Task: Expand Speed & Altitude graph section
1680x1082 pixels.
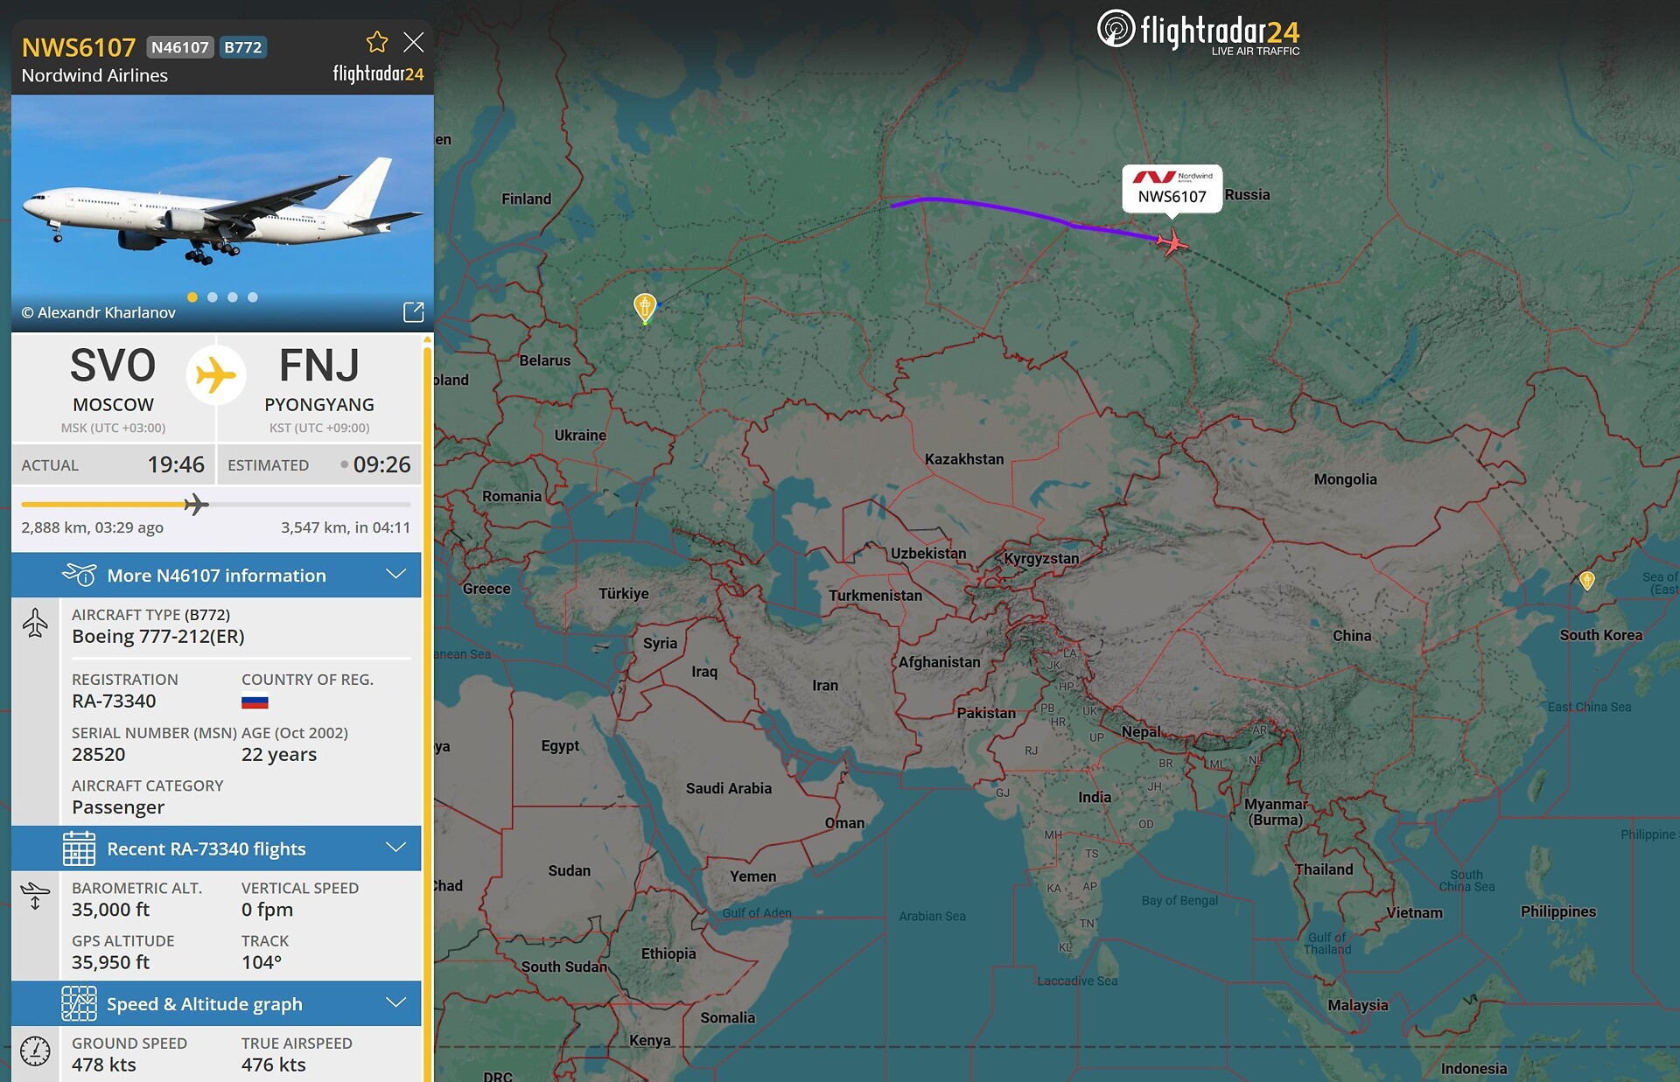Action: click(216, 1003)
